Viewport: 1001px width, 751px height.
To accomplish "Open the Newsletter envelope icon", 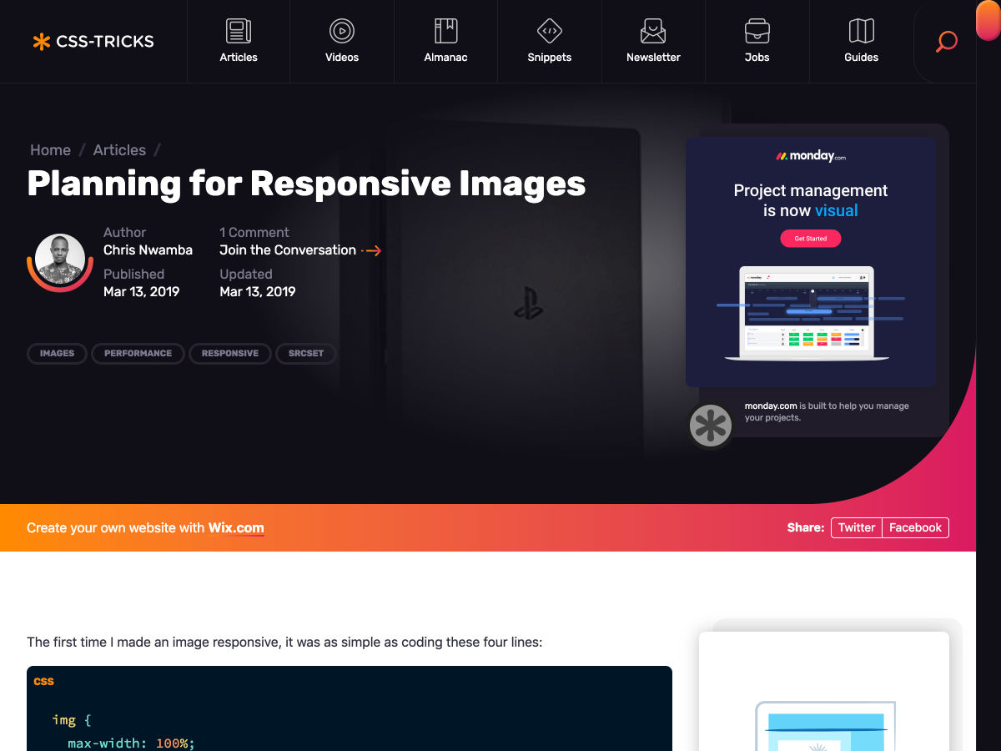I will click(653, 32).
